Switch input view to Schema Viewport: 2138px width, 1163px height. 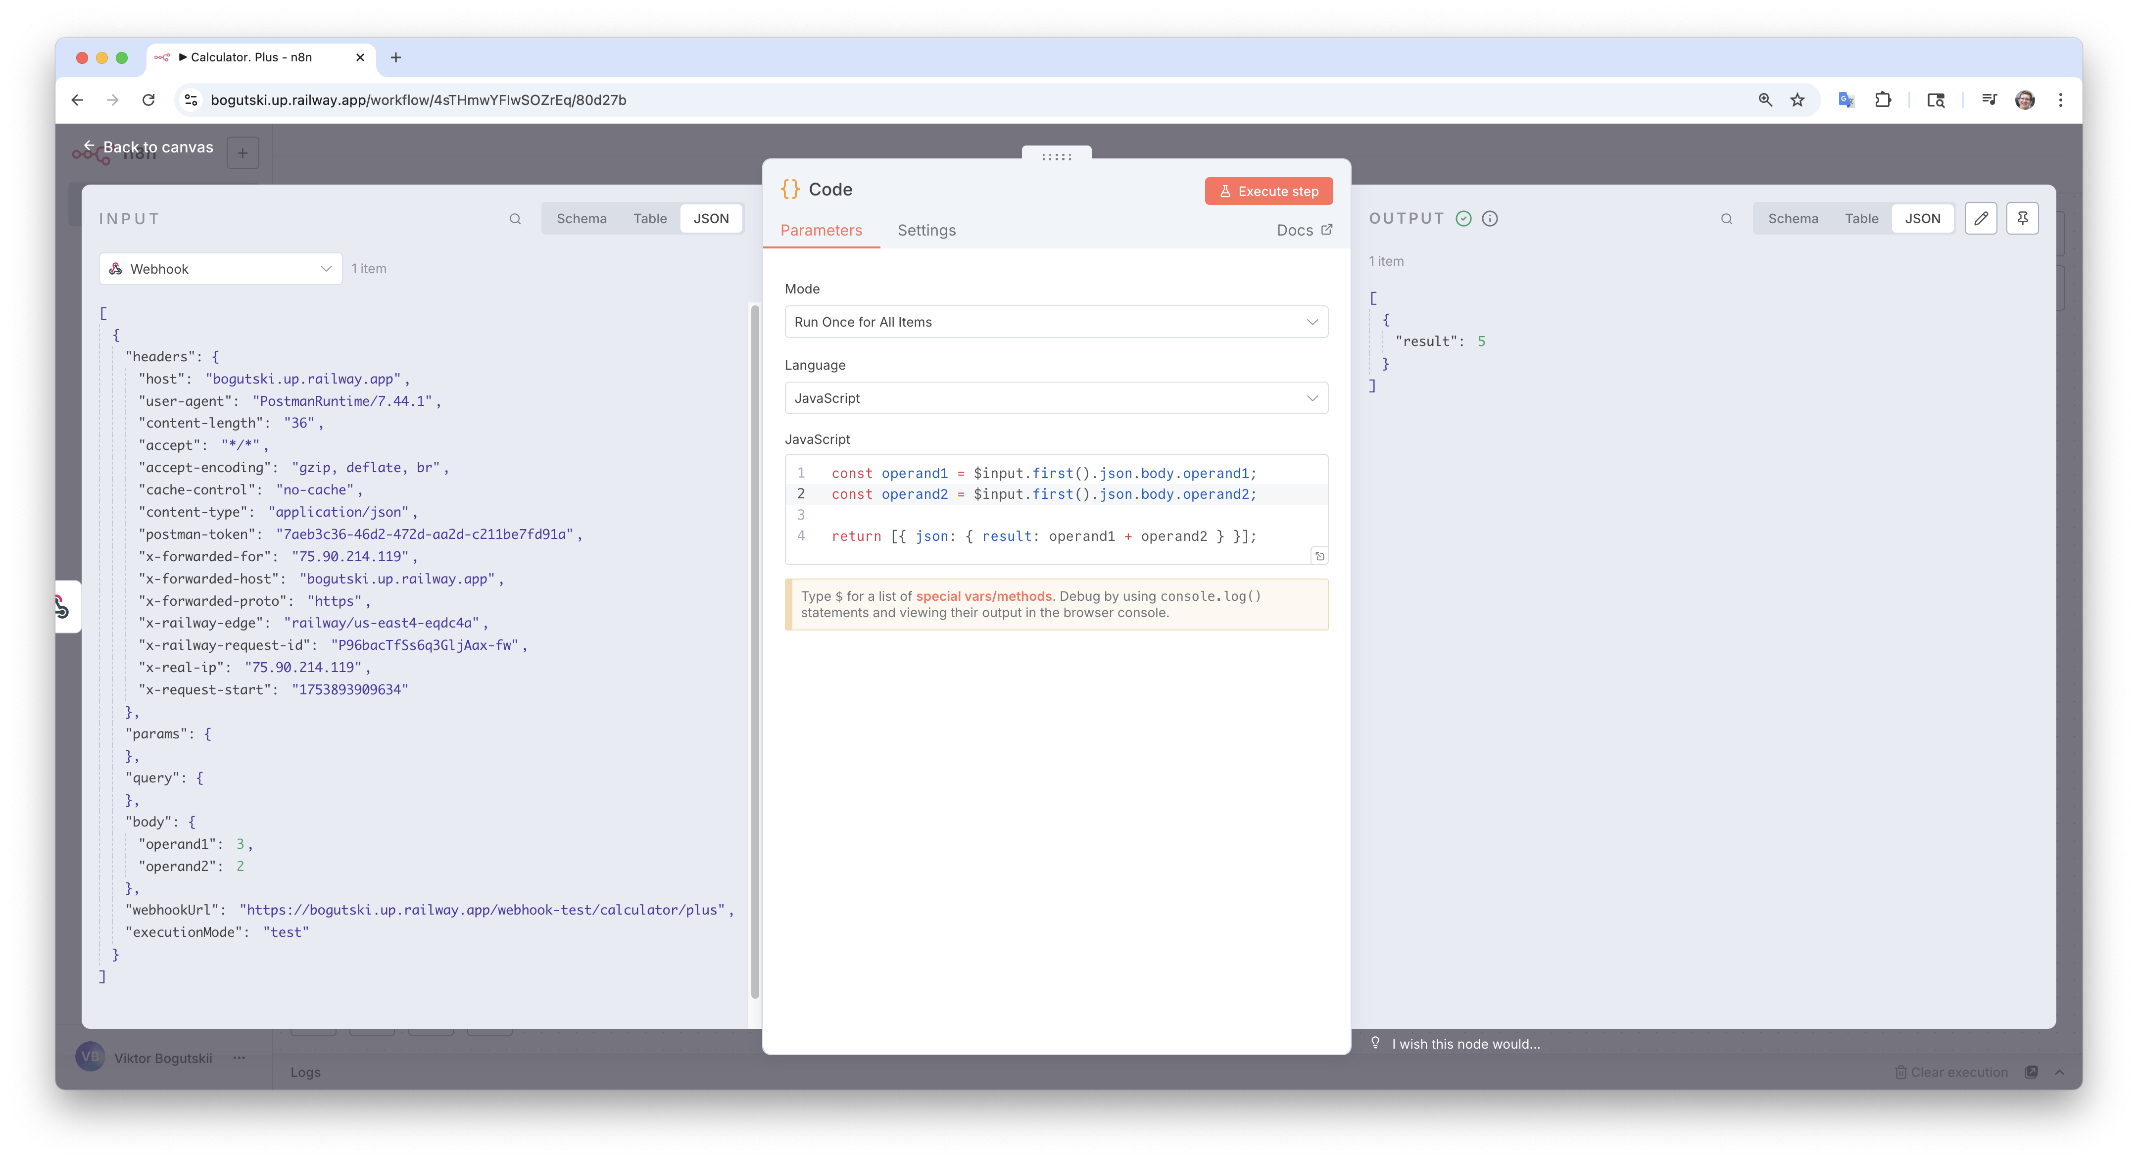pos(581,218)
